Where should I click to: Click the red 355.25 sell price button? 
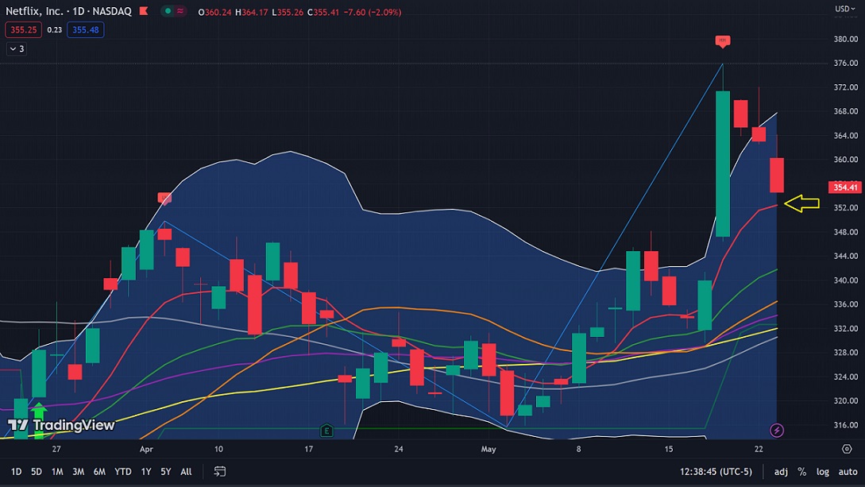coord(23,29)
